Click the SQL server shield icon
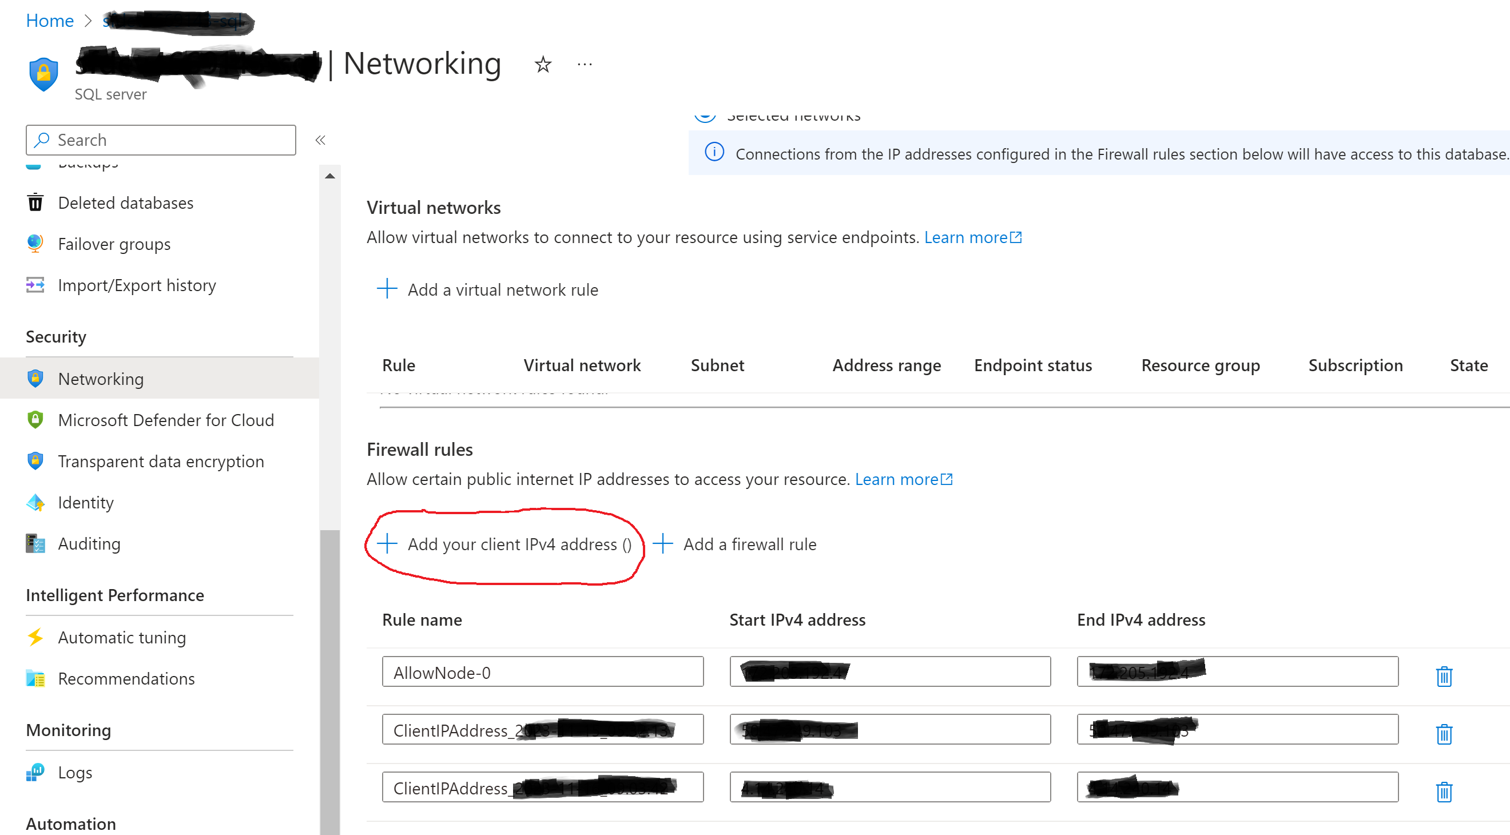Screen dimensions: 1510x835 [x=44, y=74]
